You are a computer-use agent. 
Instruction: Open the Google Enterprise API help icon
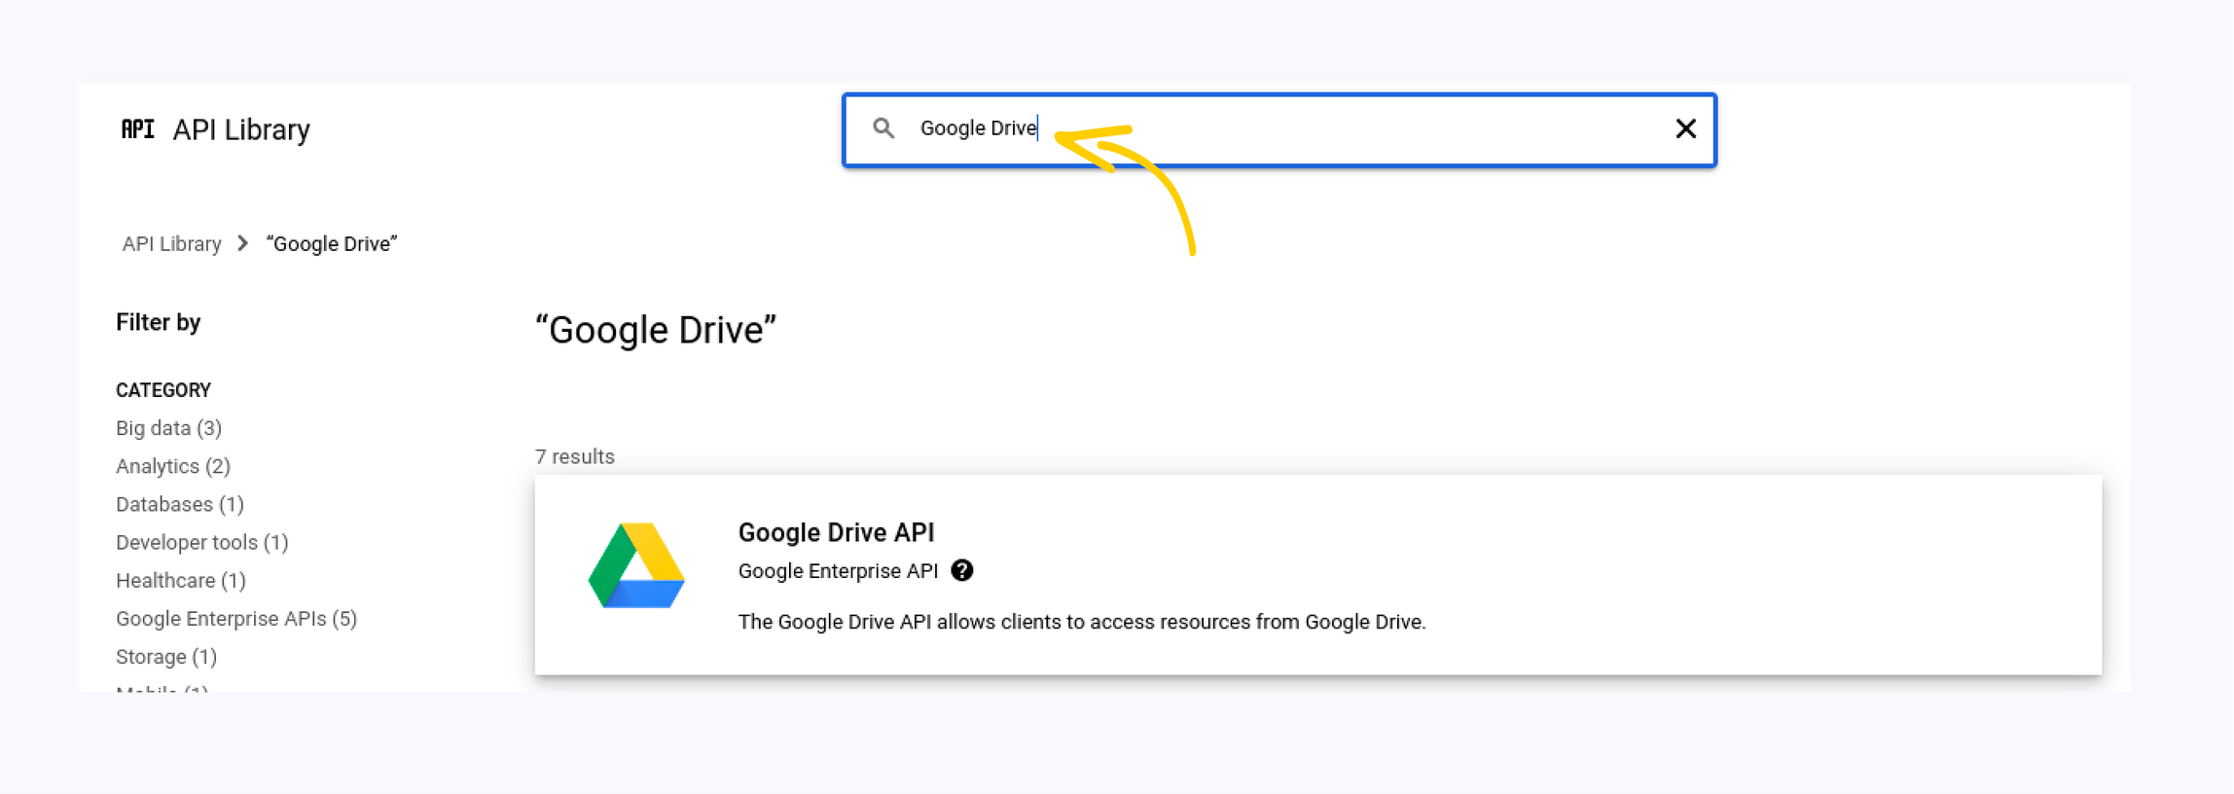click(x=962, y=571)
